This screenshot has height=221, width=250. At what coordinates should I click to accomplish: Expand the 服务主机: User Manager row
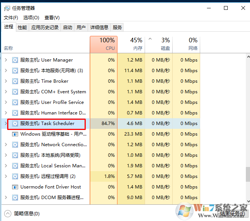click(6, 60)
